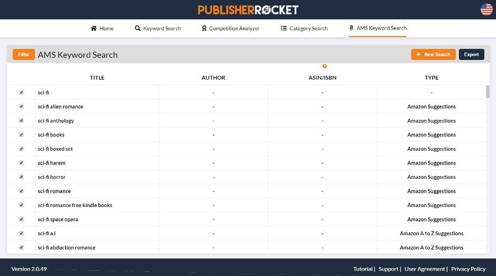The width and height of the screenshot is (496, 276).
Task: Click Amazon Suggestions type for sci-fi horror
Action: coord(432,177)
